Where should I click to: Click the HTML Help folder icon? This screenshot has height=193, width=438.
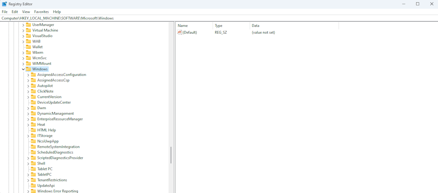click(x=33, y=130)
